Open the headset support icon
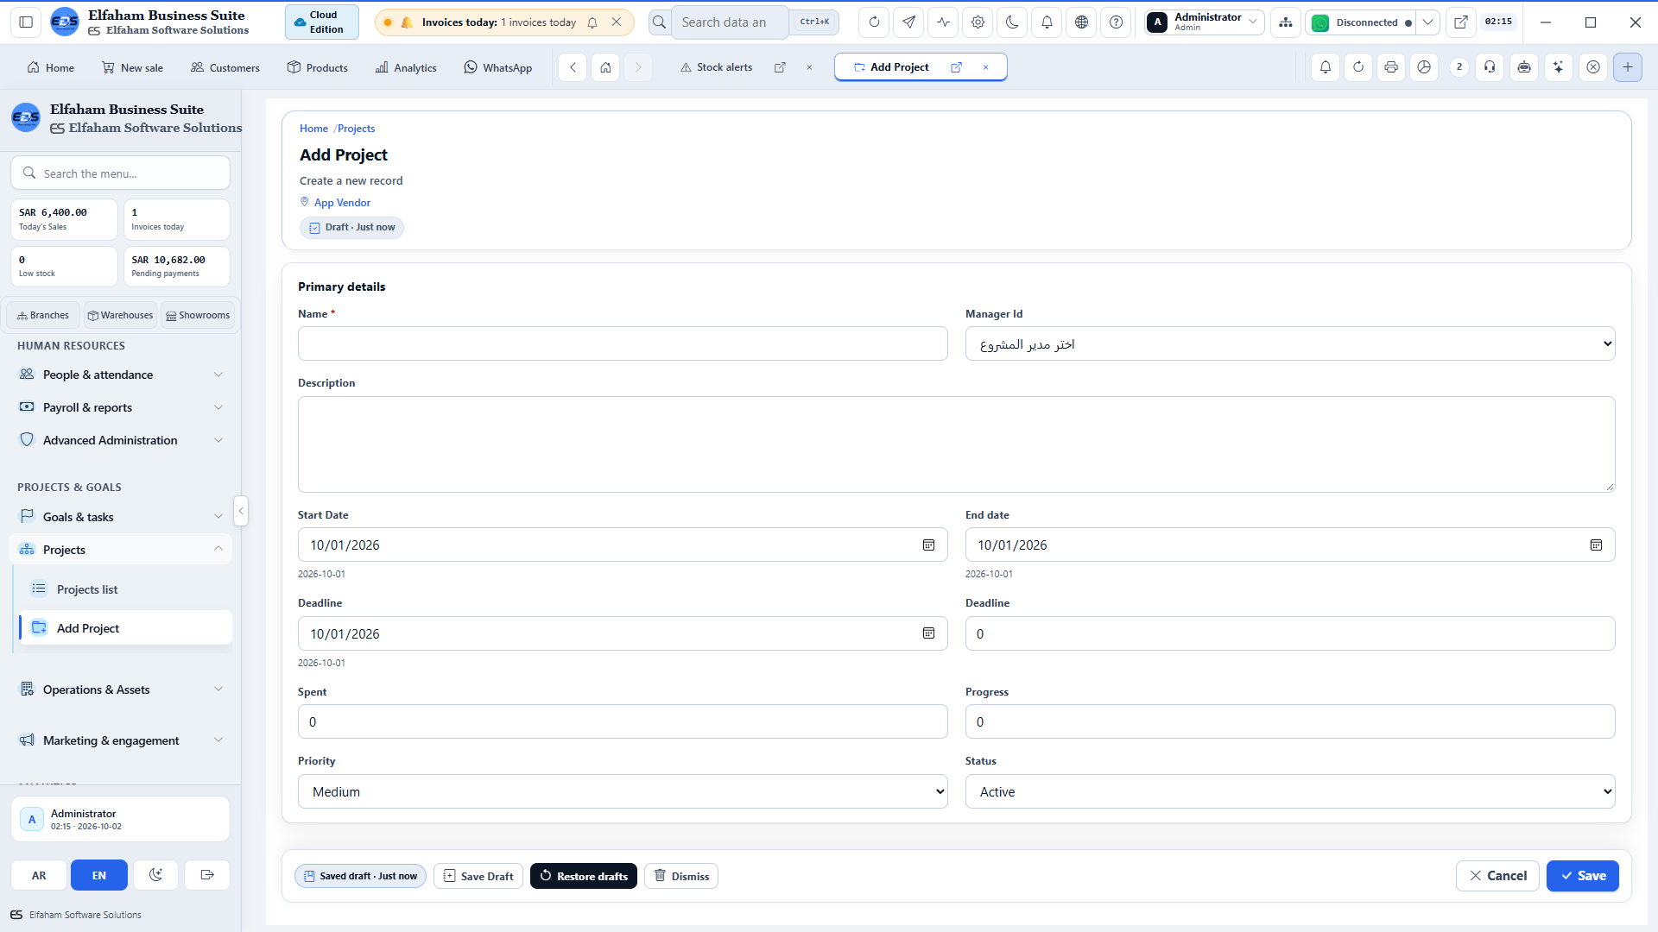This screenshot has height=932, width=1658. [x=1490, y=67]
